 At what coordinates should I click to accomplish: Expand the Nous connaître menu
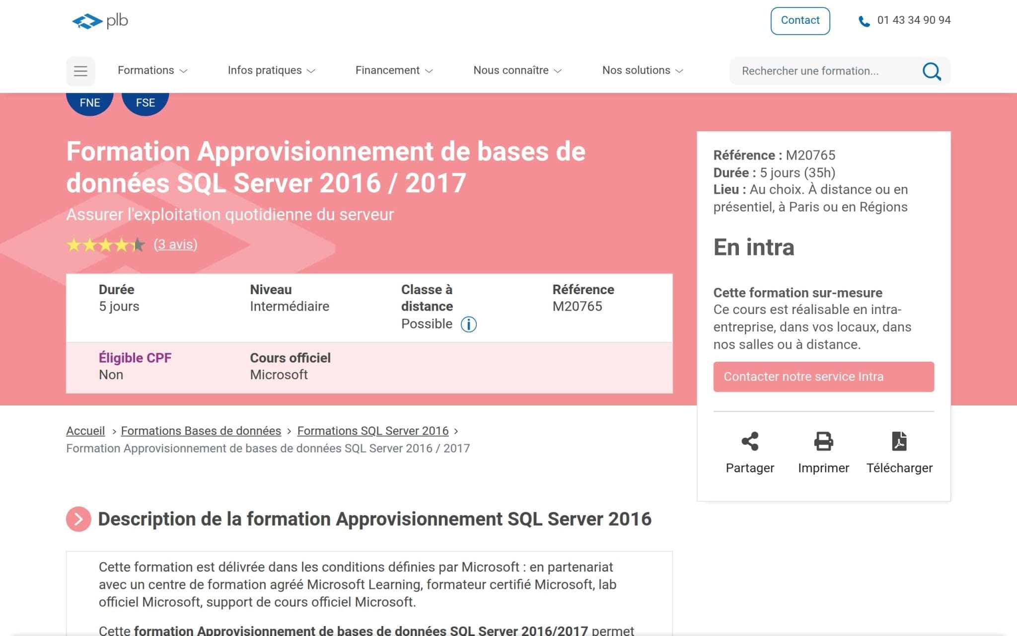(517, 71)
